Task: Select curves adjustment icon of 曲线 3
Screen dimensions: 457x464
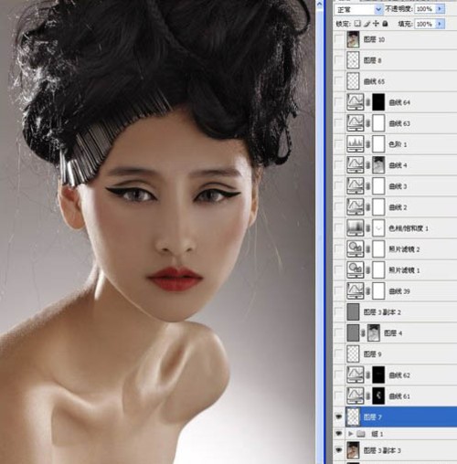Action: point(356,186)
